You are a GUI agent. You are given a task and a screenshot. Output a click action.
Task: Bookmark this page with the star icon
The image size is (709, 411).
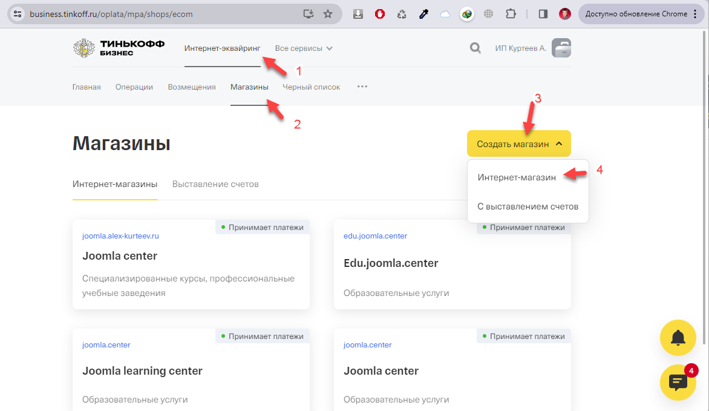328,14
